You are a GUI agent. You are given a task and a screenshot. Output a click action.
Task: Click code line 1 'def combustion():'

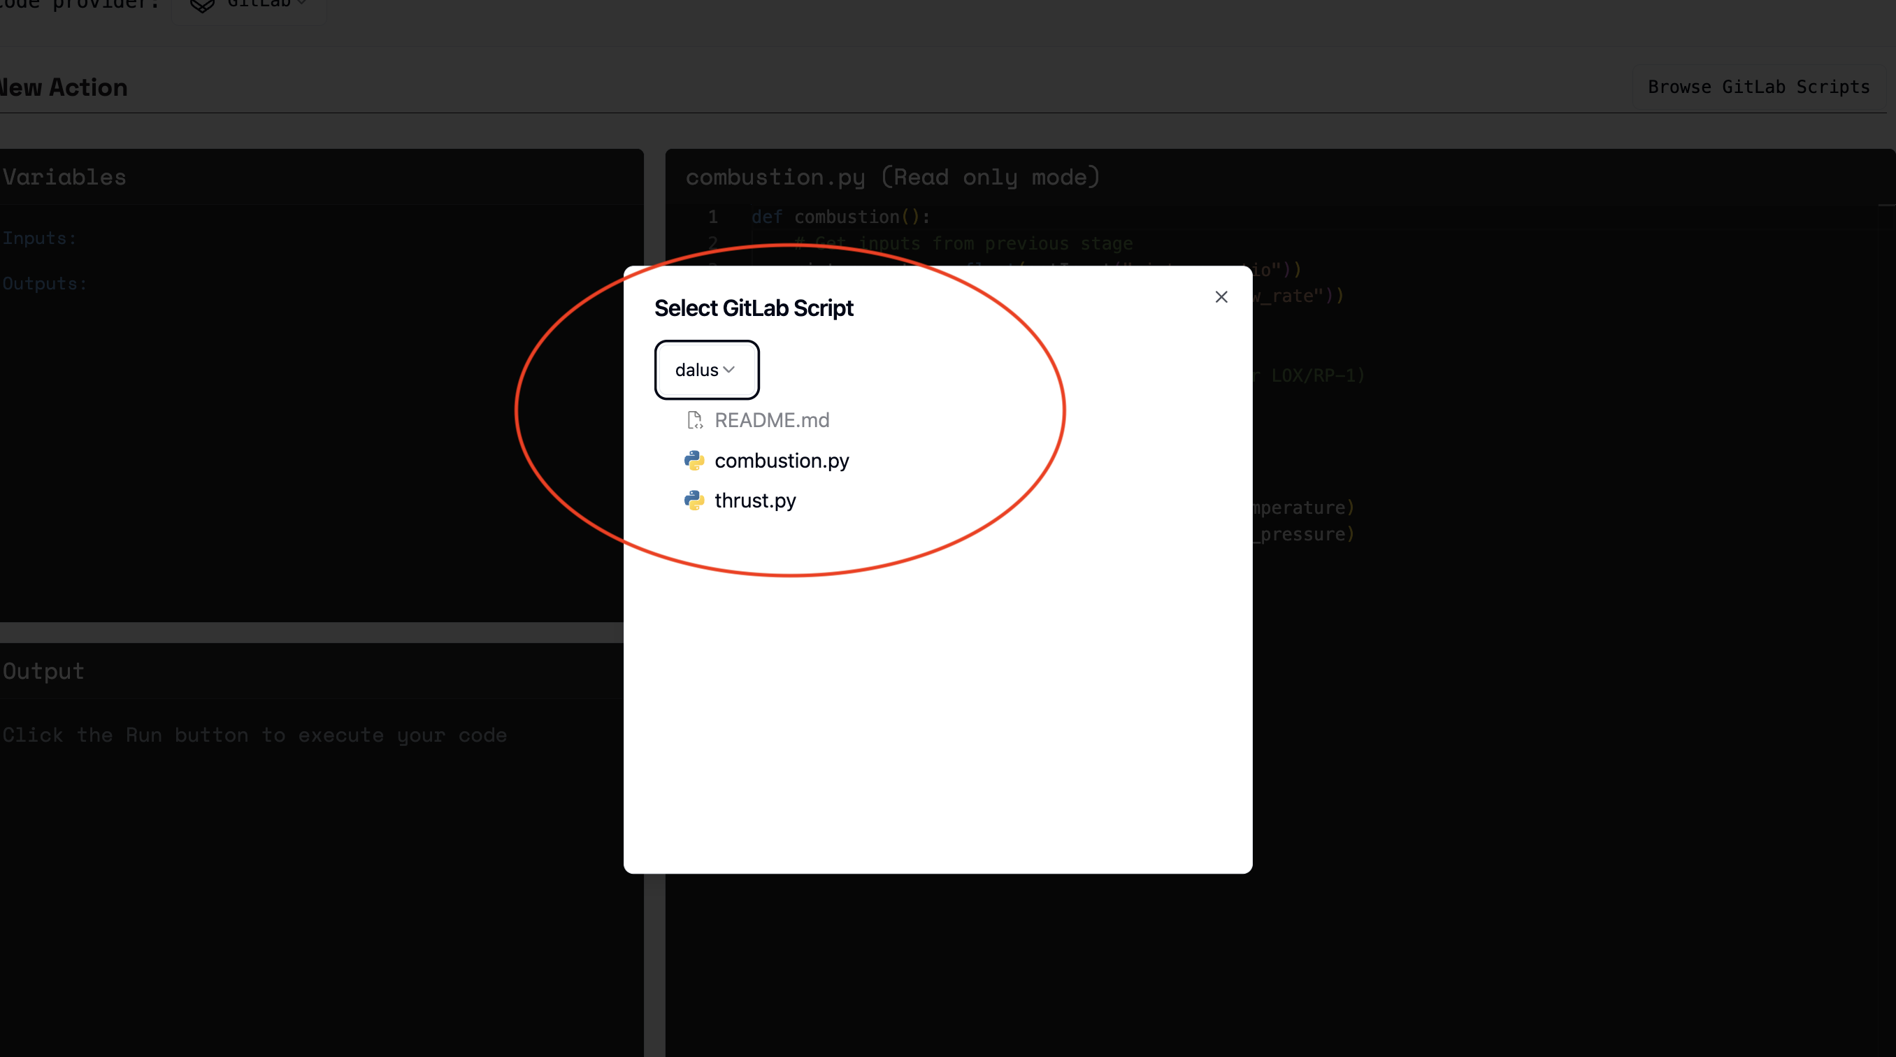[840, 217]
